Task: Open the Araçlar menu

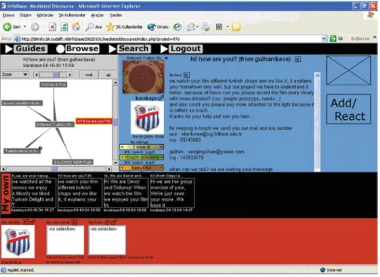Action: point(97,15)
